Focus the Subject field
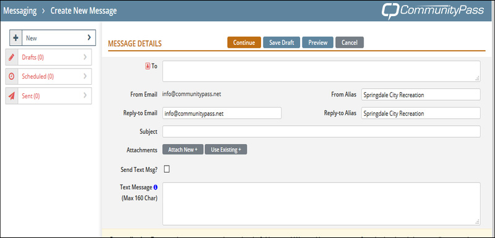This screenshot has height=238, width=495. [321, 132]
